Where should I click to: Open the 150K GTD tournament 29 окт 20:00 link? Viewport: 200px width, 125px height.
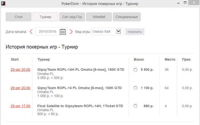pos(20,70)
